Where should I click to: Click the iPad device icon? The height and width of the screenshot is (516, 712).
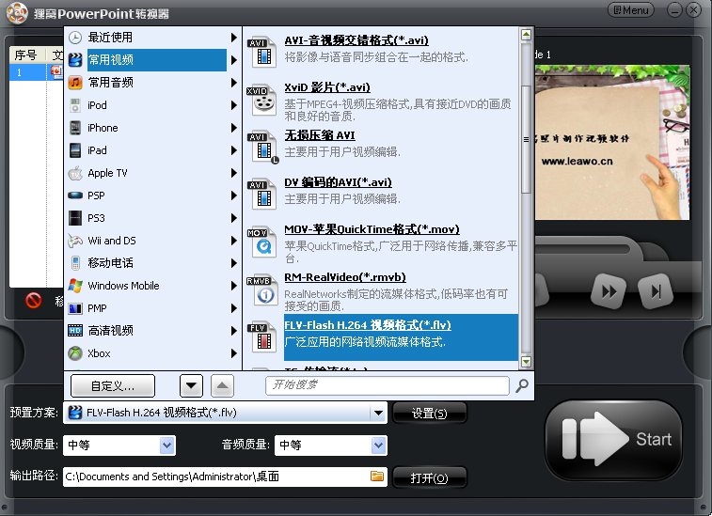coord(75,150)
